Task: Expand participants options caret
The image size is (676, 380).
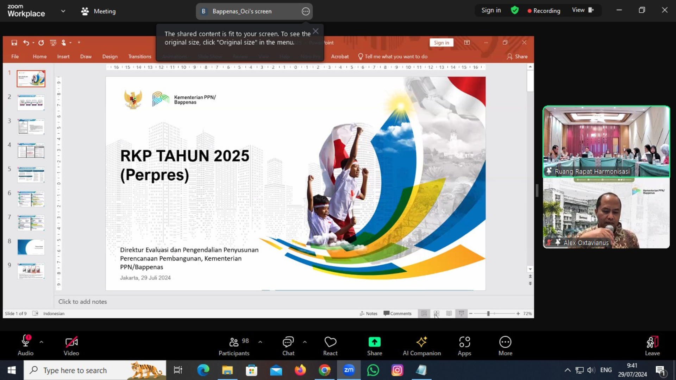Action: tap(260, 342)
